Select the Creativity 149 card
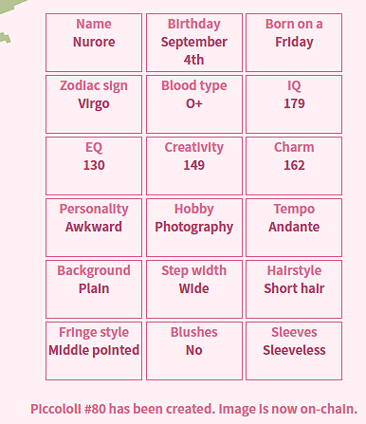The image size is (366, 424). [194, 166]
